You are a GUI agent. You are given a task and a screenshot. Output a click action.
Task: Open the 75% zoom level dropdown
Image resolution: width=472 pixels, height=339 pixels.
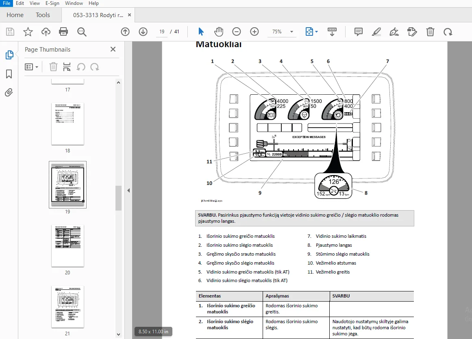tap(291, 32)
